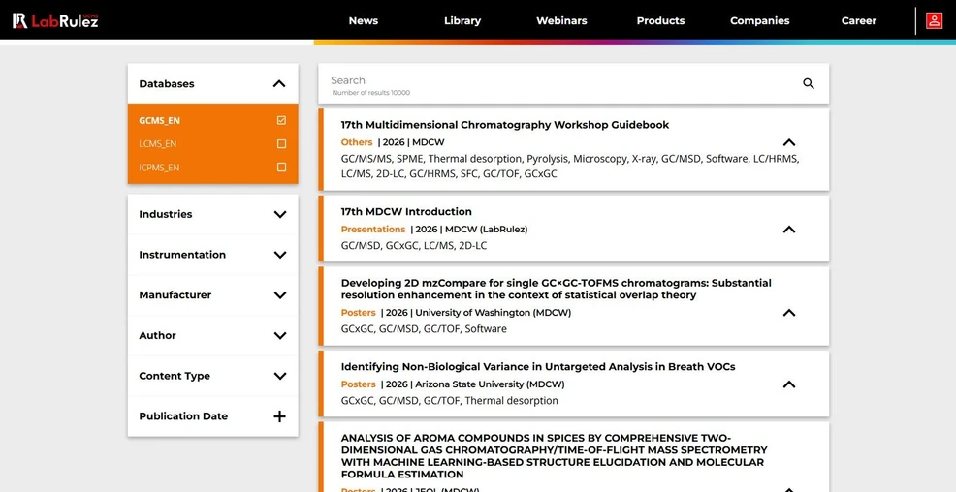Expand the Industries filter
This screenshot has width=956, height=492.
pyautogui.click(x=279, y=215)
